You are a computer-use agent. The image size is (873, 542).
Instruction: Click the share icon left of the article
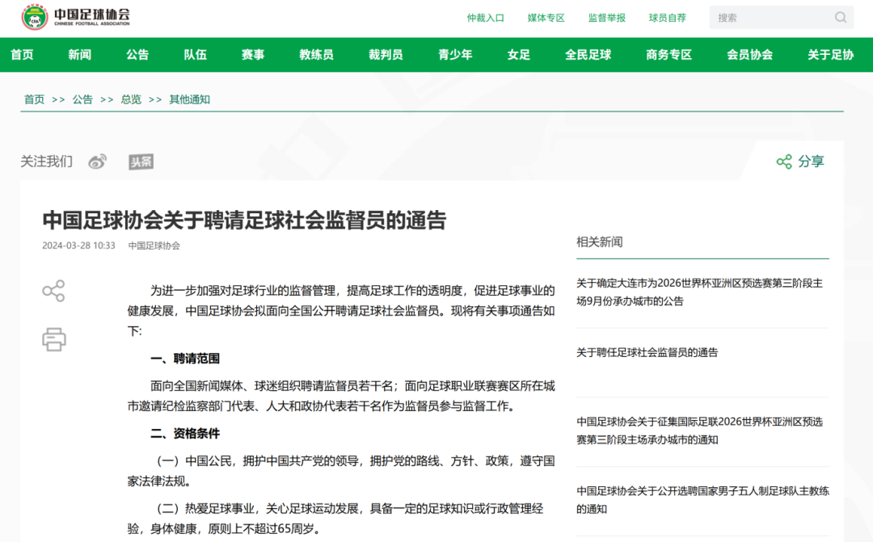coord(53,291)
